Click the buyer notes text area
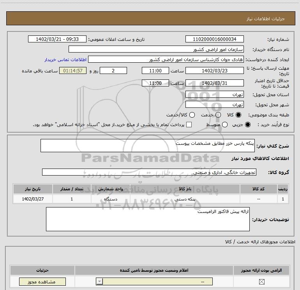 (148, 219)
